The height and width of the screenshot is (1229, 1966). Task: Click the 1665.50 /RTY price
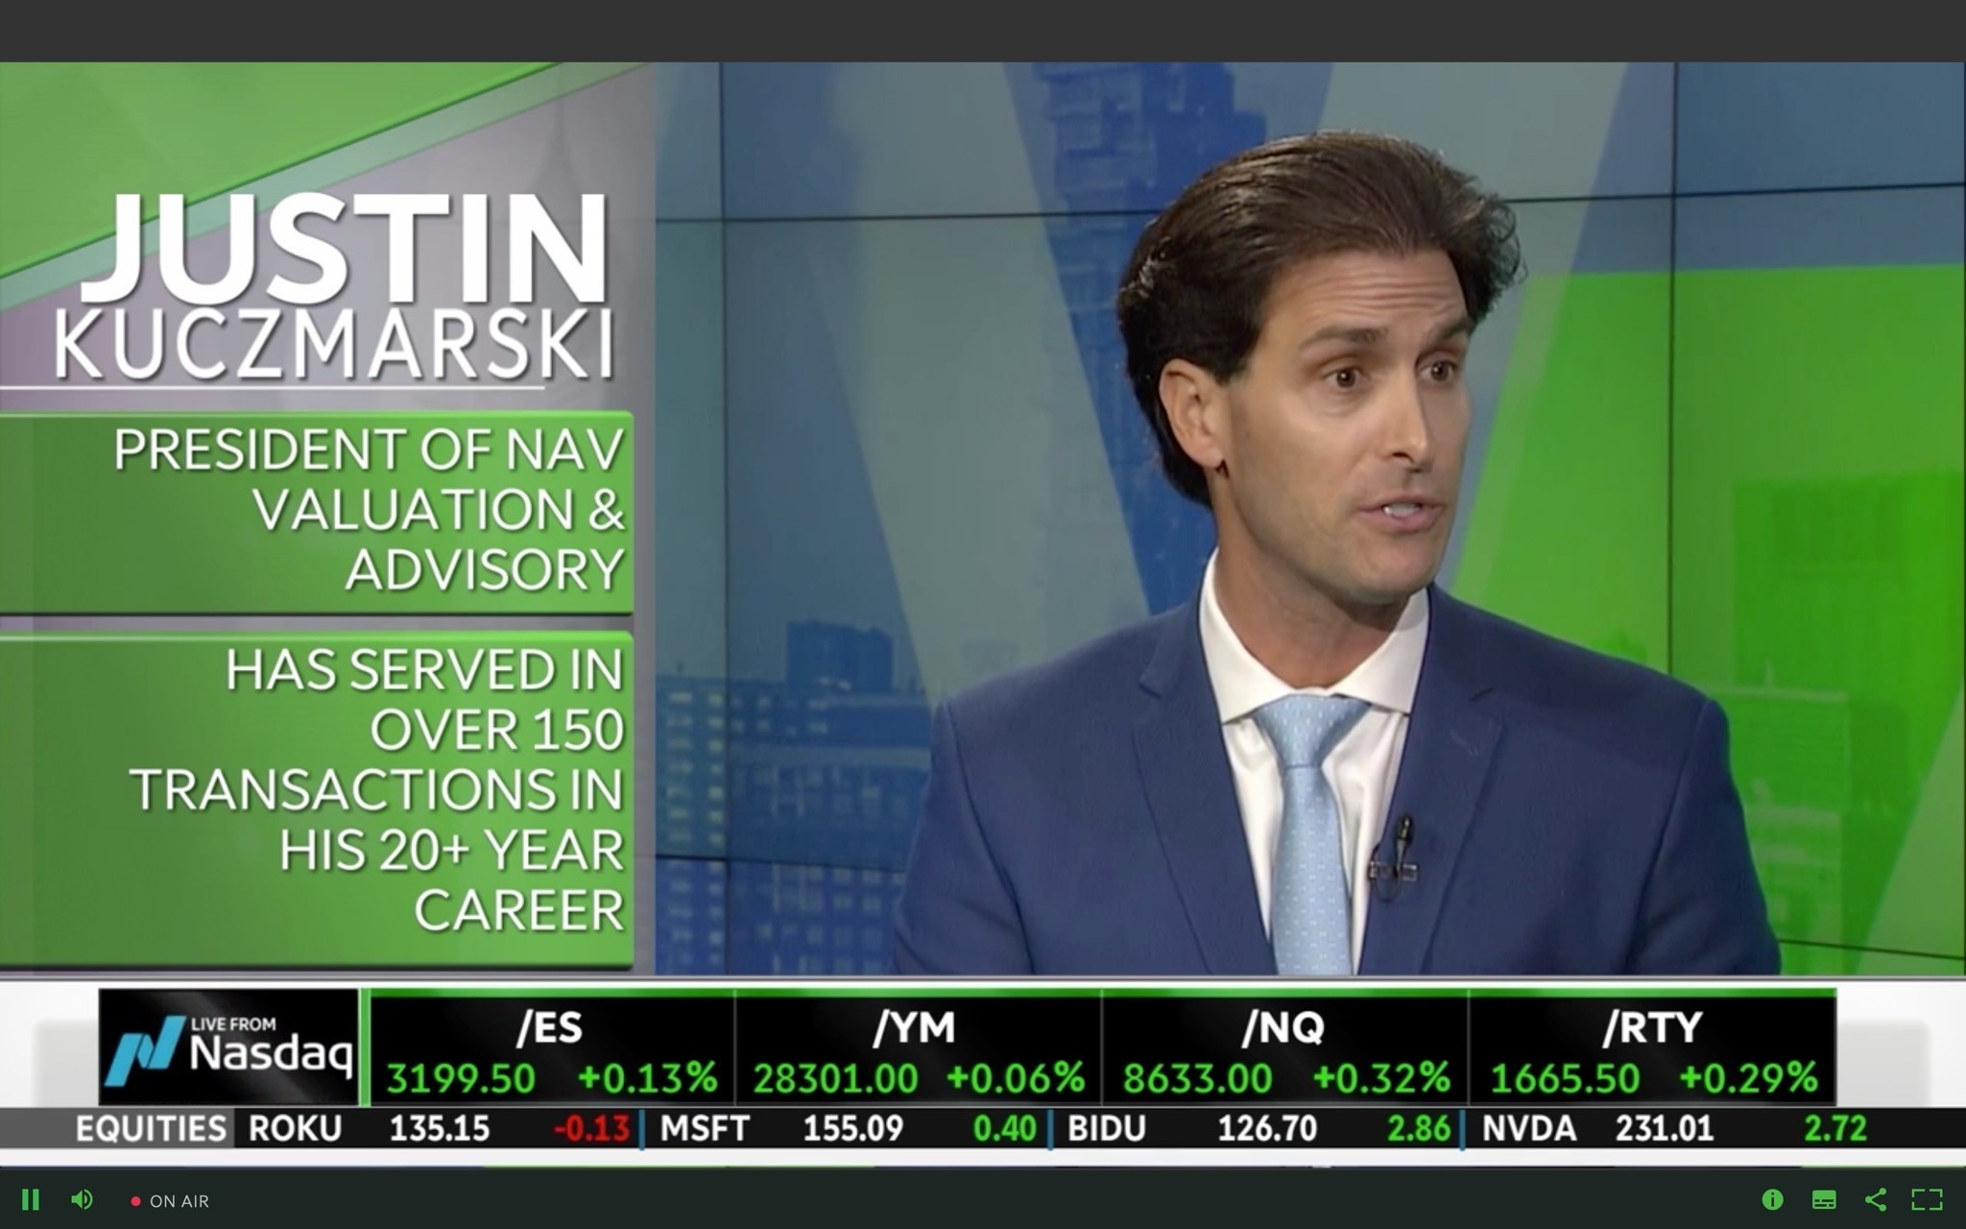pyautogui.click(x=1565, y=1078)
